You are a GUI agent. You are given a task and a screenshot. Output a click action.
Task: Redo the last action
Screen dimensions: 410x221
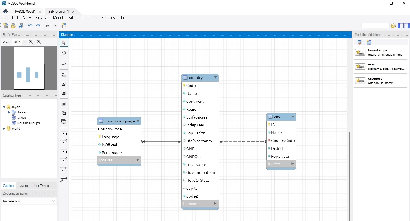[x=38, y=26]
